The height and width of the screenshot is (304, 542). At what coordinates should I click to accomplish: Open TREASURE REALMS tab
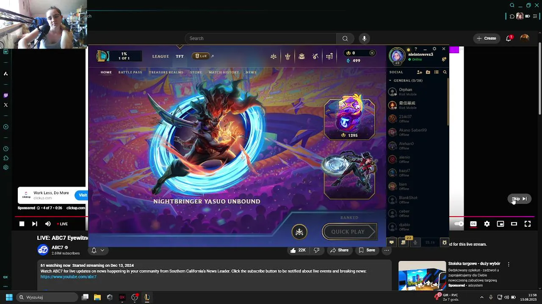coord(166,72)
